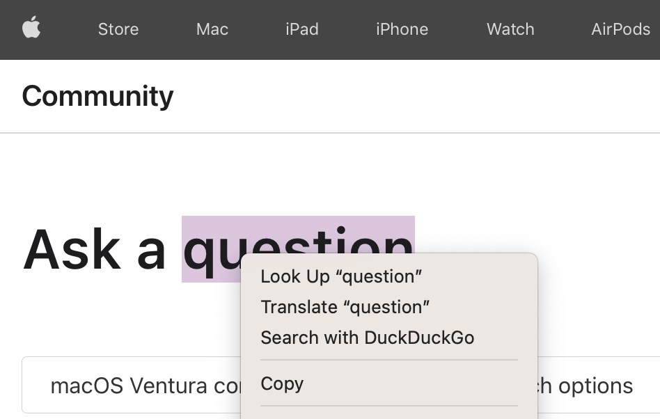Select Translate "question" menu entry

pos(345,307)
